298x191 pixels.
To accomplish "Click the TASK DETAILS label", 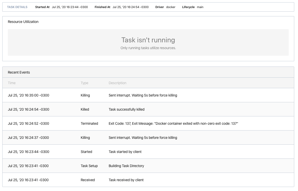I will (x=17, y=7).
